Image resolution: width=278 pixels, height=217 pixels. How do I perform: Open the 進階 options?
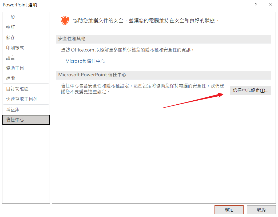(26, 78)
